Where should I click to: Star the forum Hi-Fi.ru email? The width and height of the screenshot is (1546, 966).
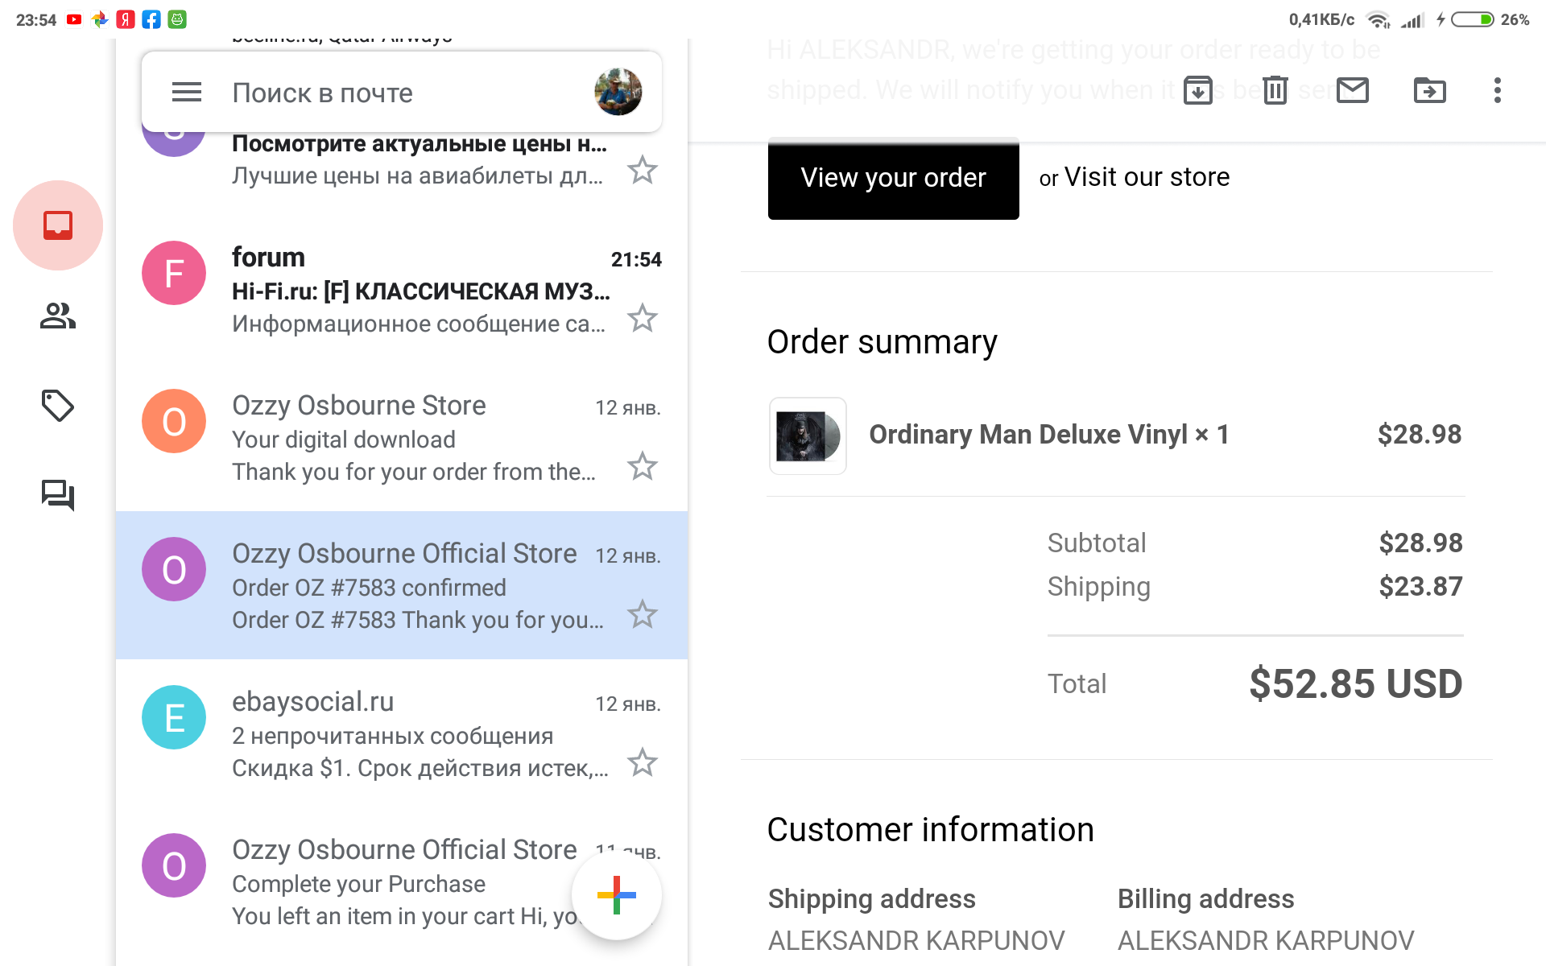(643, 319)
